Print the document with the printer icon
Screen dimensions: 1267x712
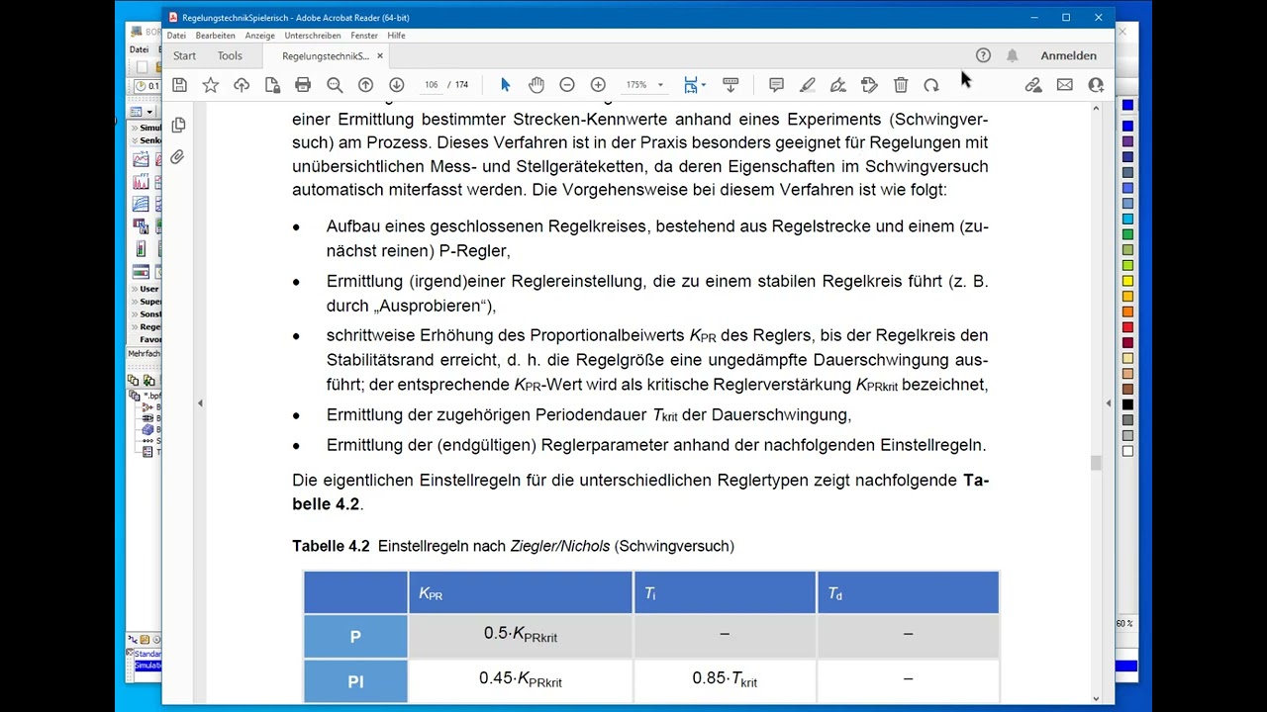[303, 85]
